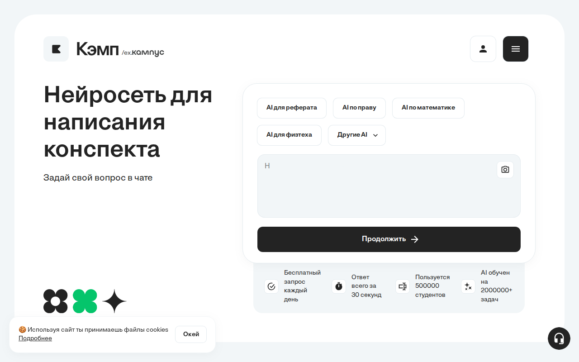Focus the question chat text area
This screenshot has height=362, width=579.
click(x=389, y=186)
